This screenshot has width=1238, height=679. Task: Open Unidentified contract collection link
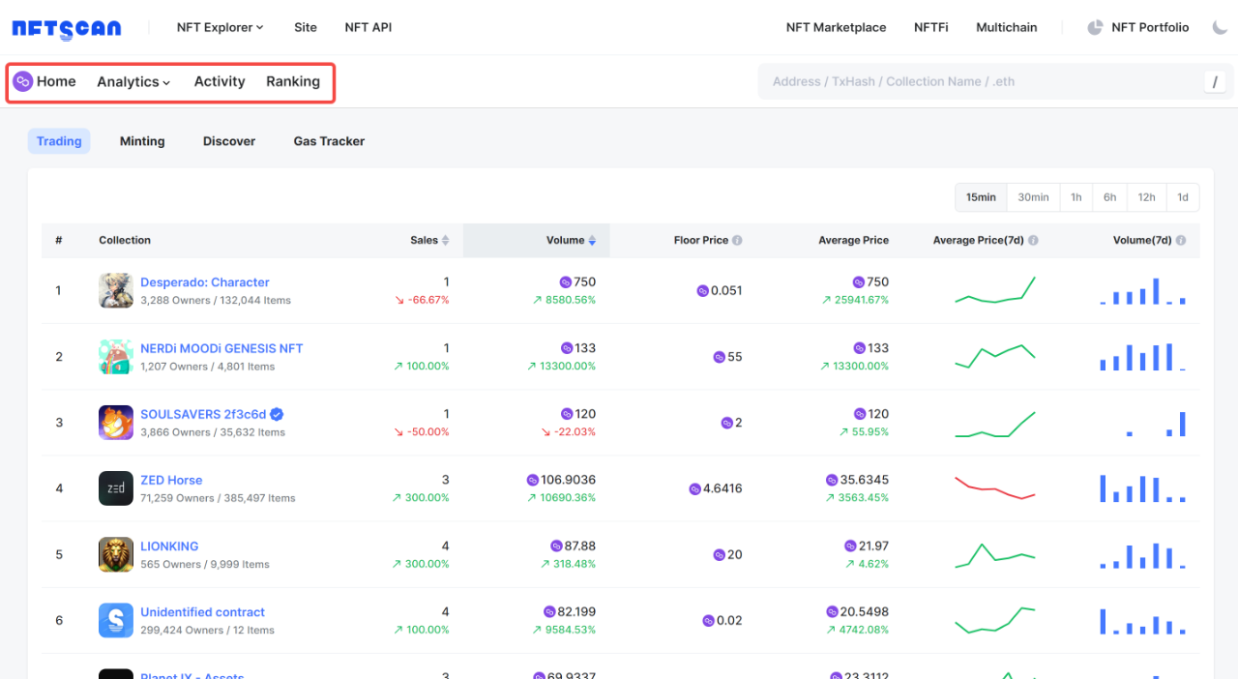(202, 612)
